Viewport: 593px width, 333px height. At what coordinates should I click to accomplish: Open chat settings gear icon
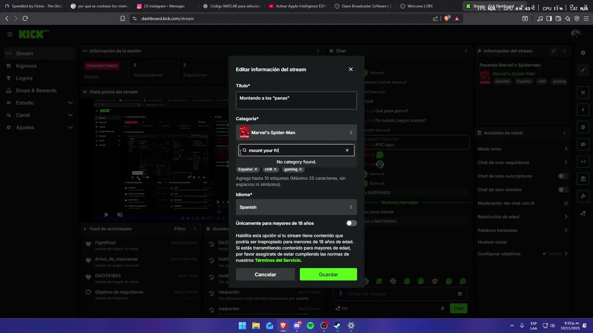(x=442, y=308)
